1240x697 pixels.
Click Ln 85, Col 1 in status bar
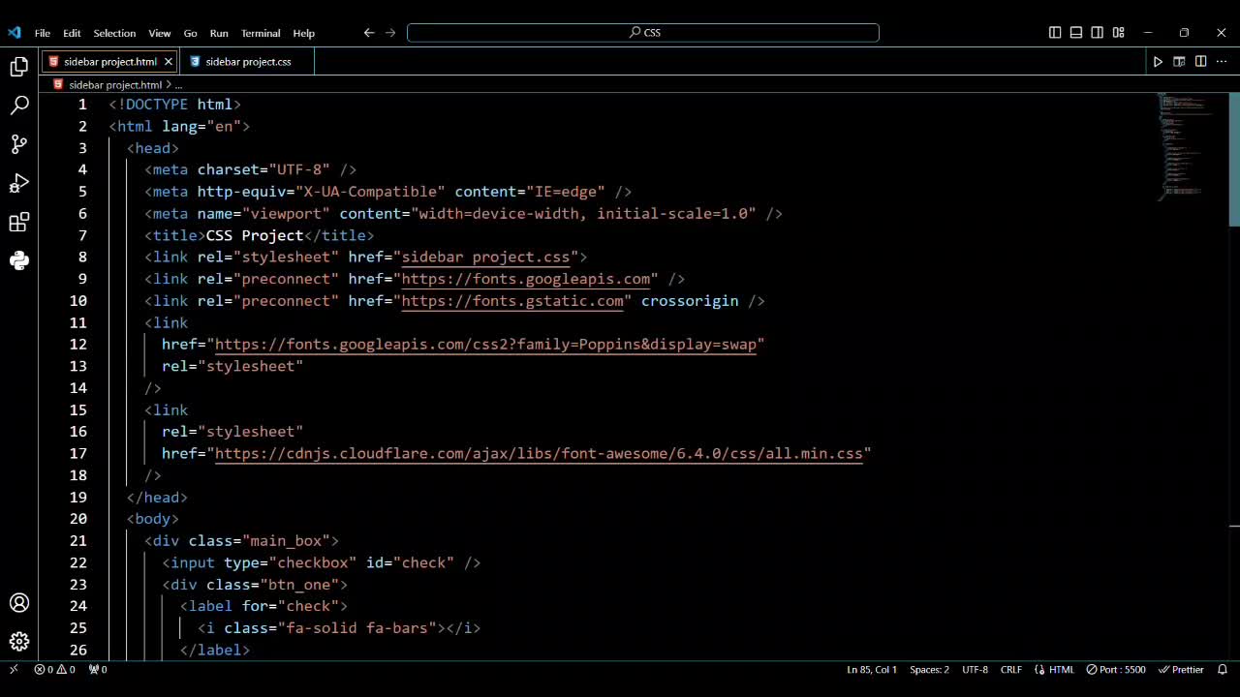pyautogui.click(x=872, y=669)
